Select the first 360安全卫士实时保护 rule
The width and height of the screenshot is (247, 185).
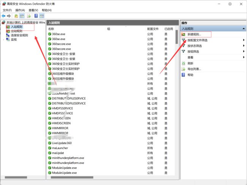[66, 64]
